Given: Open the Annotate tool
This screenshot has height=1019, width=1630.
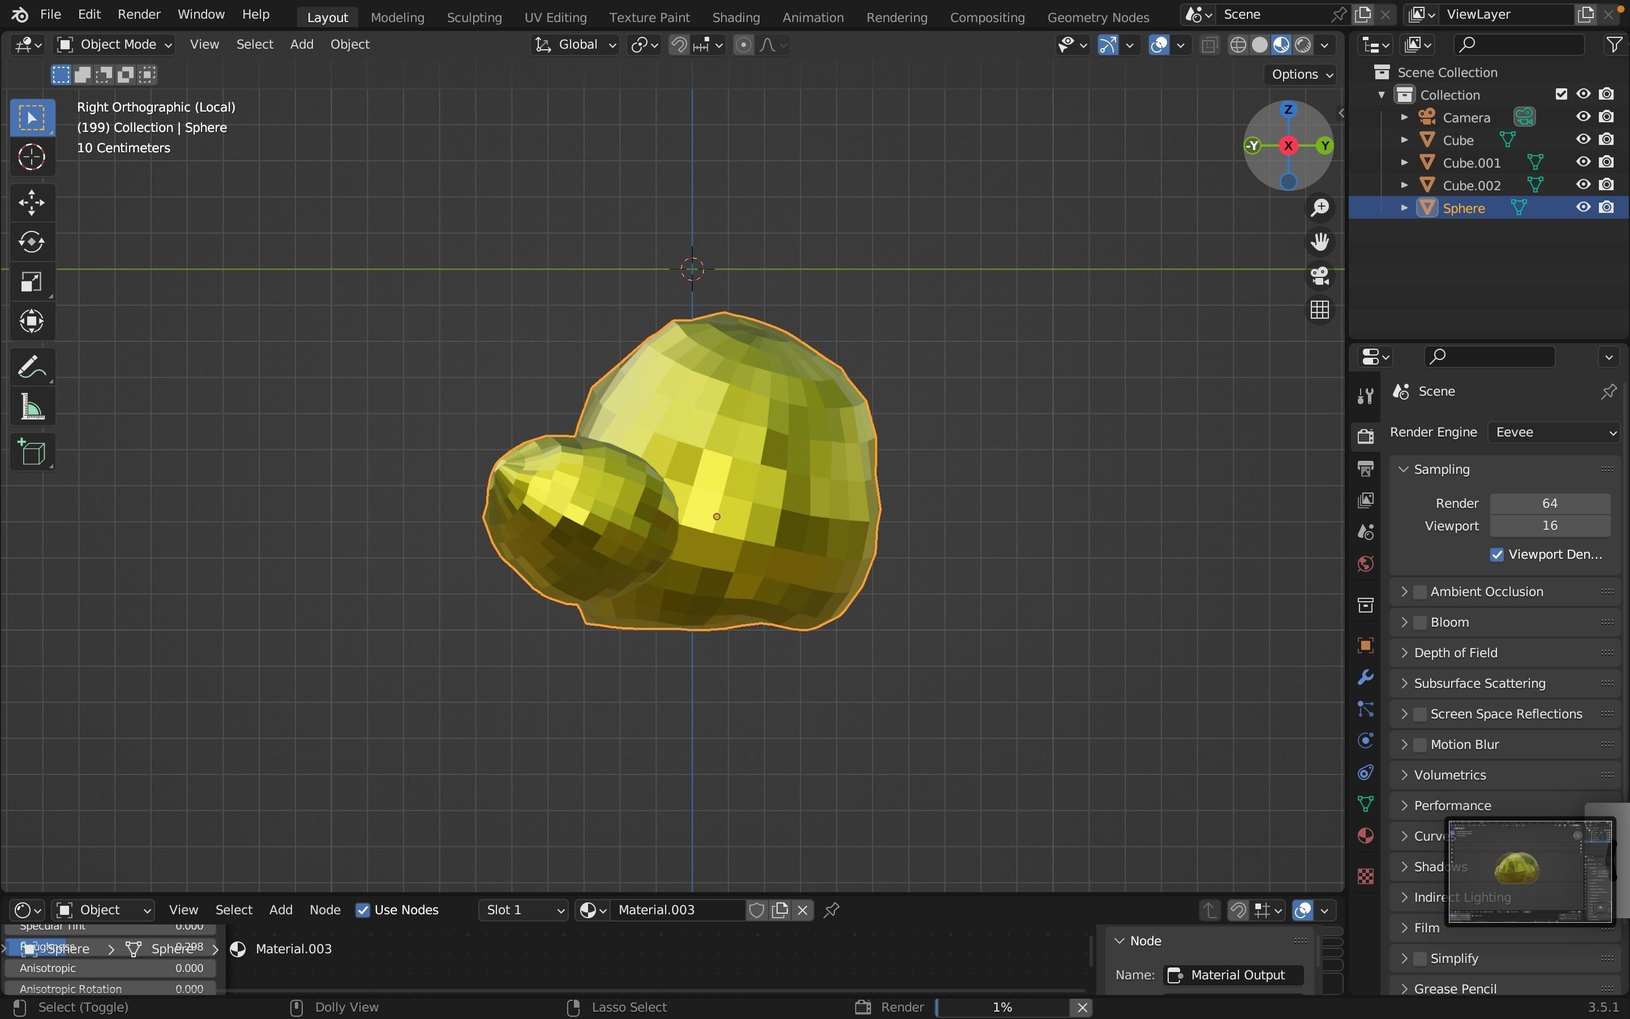Looking at the screenshot, I should (x=32, y=366).
